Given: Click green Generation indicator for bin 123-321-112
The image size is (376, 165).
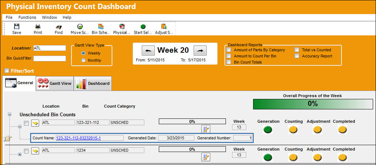Looking at the screenshot, I should pos(268,130).
